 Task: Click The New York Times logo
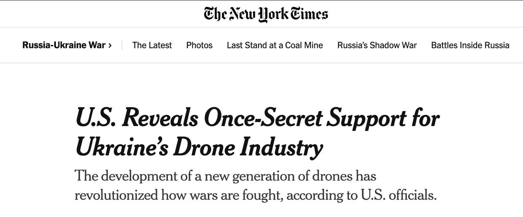(266, 13)
